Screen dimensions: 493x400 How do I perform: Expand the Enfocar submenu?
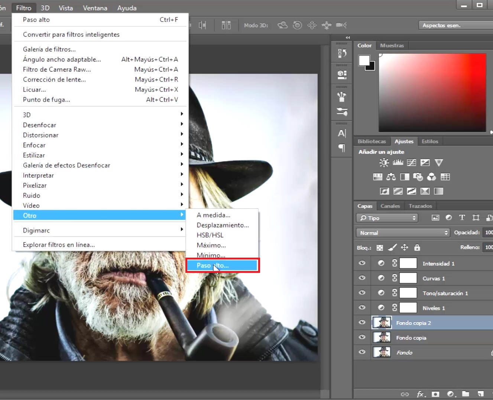[100, 145]
